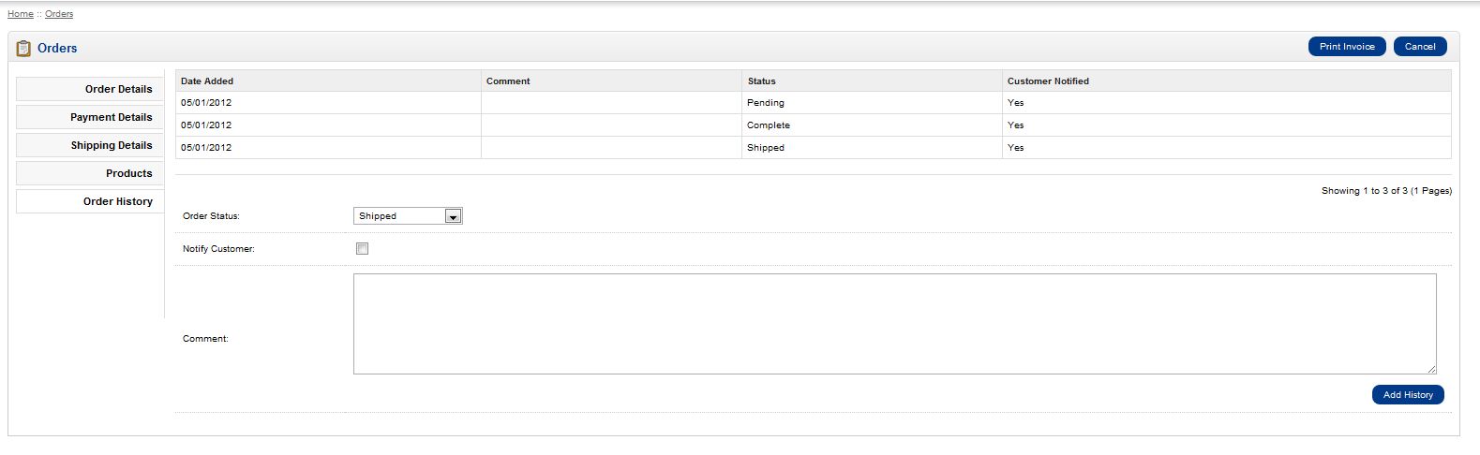Click the Customer Notified column header
The image size is (1480, 455).
(x=1047, y=81)
